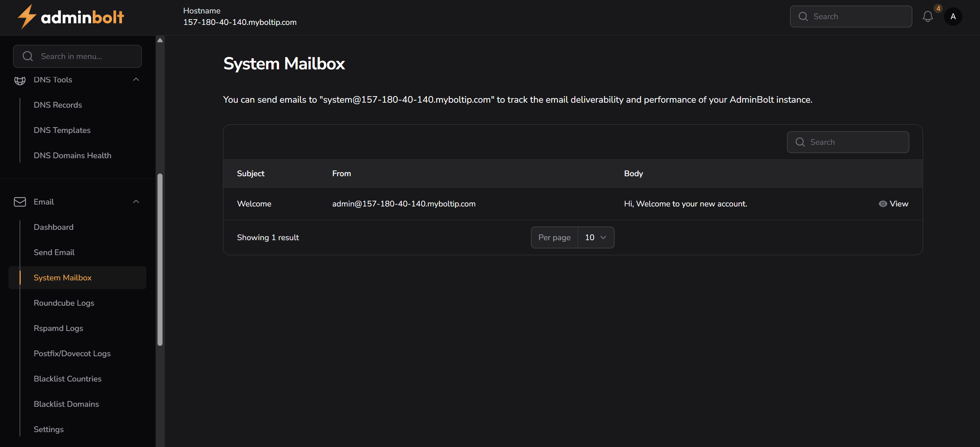Viewport: 980px width, 447px height.
Task: Open the Roundcube Logs page
Action: 64,303
